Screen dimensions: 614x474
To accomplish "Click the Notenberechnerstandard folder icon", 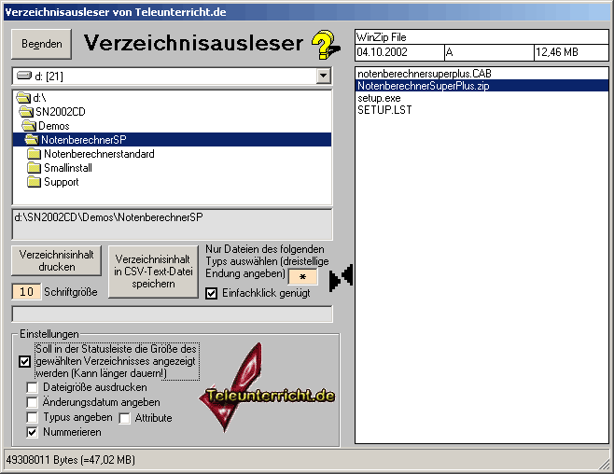I will [35, 154].
